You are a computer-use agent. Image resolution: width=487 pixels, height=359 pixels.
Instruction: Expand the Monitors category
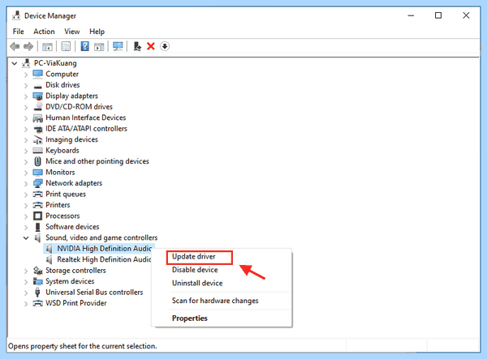click(26, 173)
